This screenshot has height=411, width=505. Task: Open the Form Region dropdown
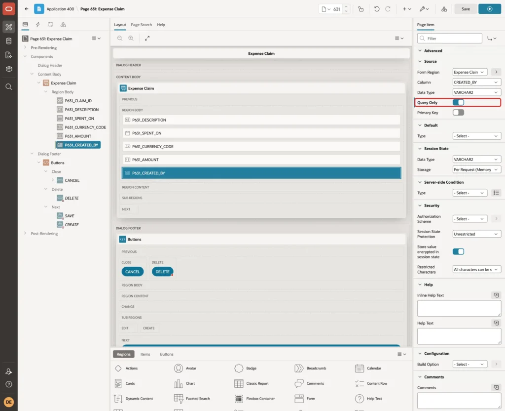pyautogui.click(x=469, y=72)
